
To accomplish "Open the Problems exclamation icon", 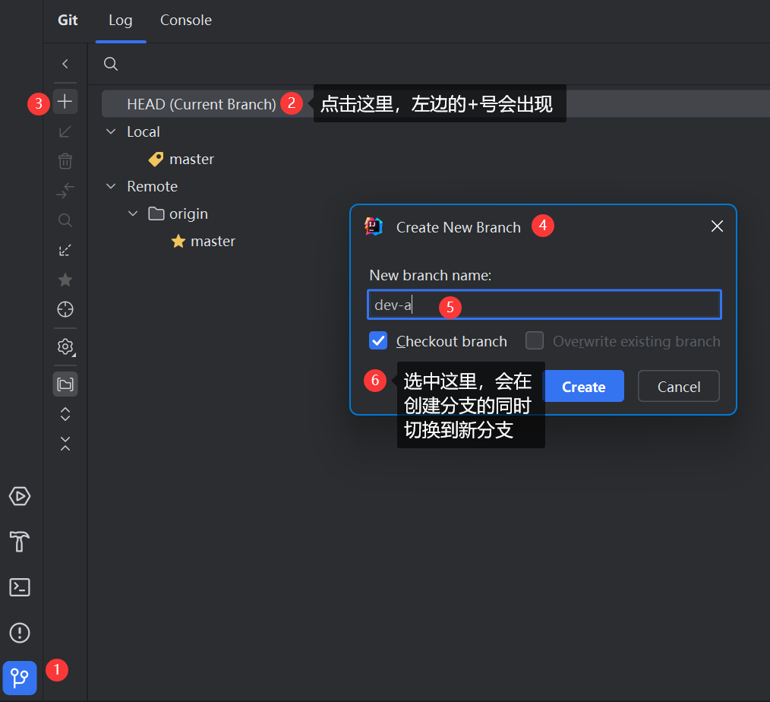I will click(x=20, y=632).
